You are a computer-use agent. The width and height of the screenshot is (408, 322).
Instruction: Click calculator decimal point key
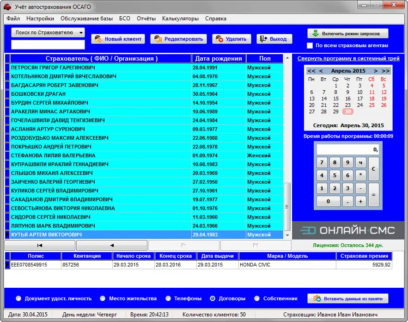point(347,201)
